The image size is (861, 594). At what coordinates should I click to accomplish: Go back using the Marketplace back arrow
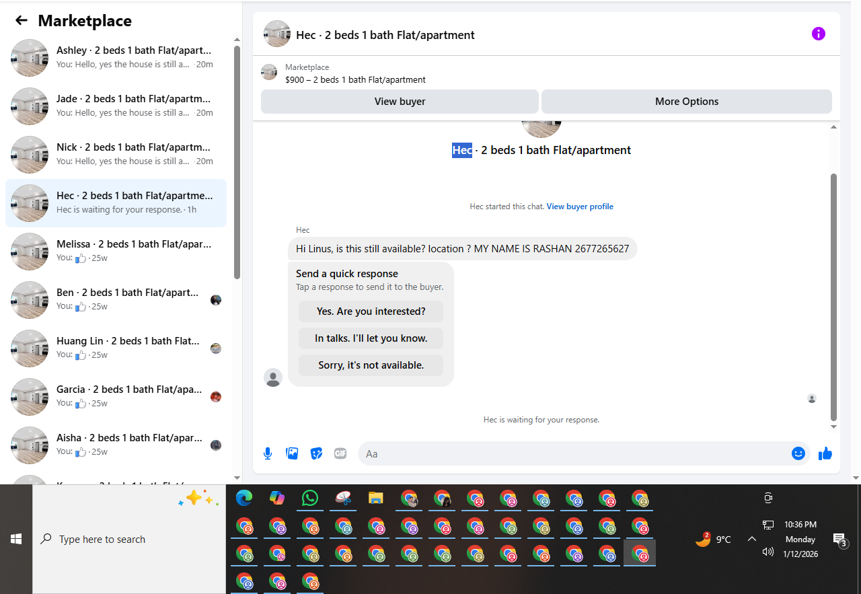[x=22, y=21]
